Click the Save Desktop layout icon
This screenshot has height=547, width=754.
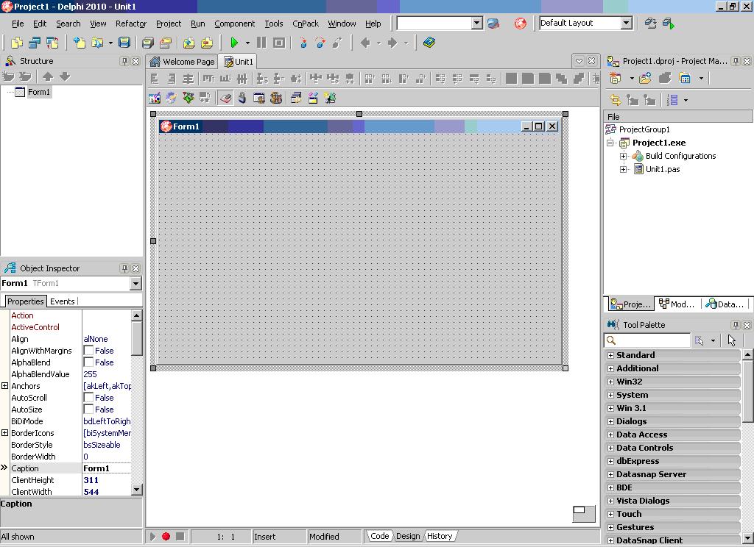point(650,23)
